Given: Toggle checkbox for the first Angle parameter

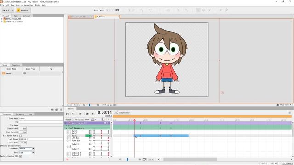Looking at the screenshot, I should pos(68,131).
